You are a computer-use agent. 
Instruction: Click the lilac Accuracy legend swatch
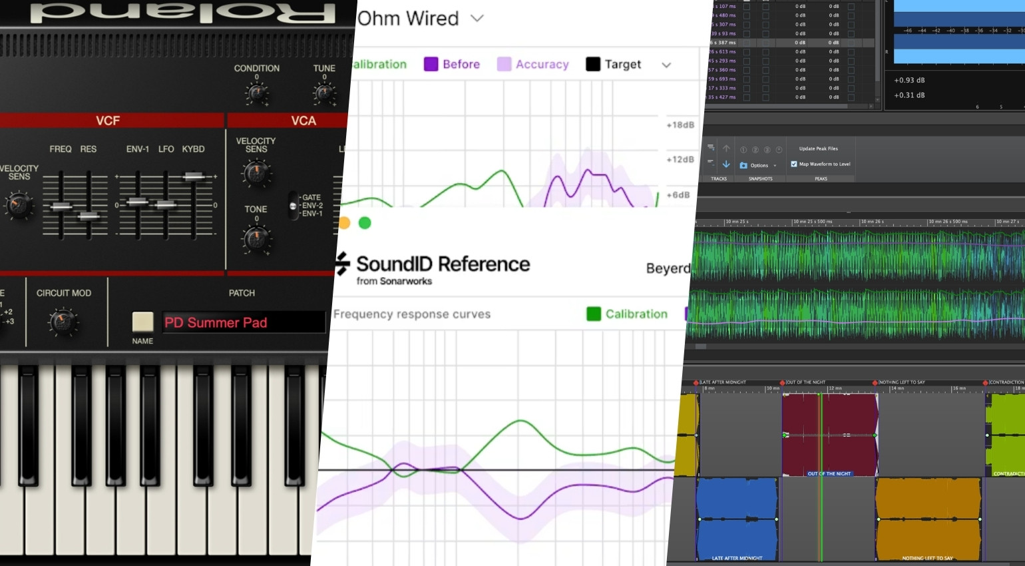[505, 64]
